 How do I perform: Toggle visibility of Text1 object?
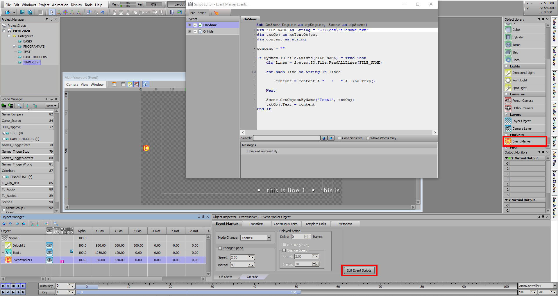(x=49, y=253)
